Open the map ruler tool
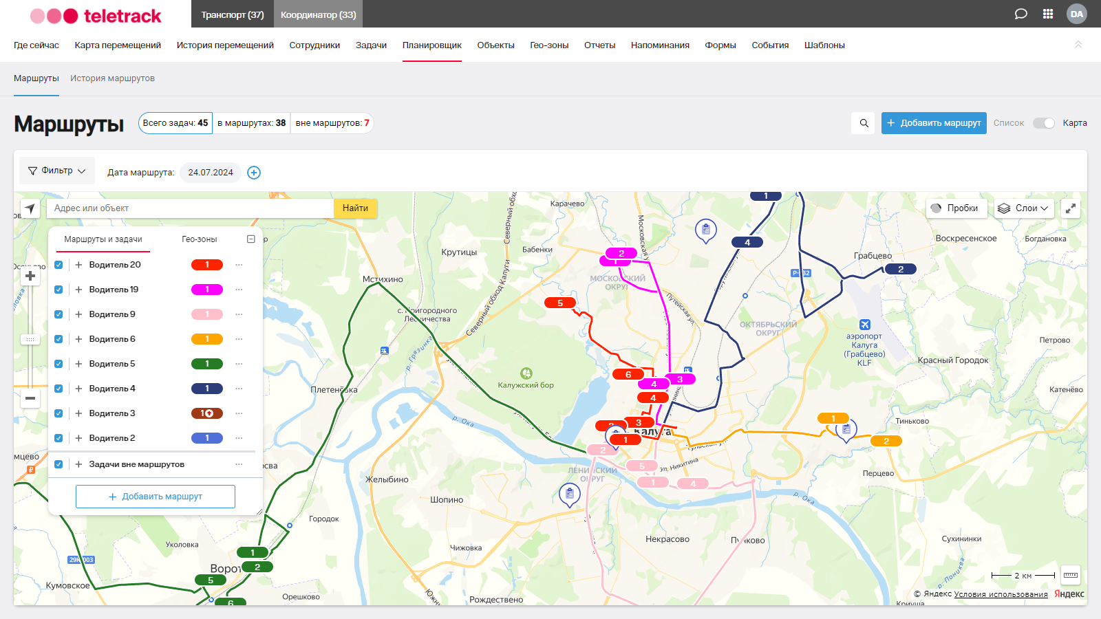Screen dimensions: 1101x619 [1071, 575]
